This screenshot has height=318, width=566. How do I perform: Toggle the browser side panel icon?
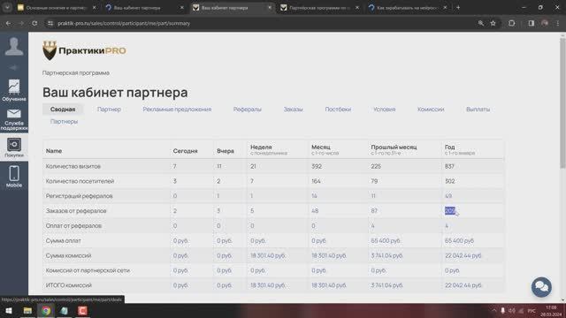pyautogui.click(x=531, y=23)
